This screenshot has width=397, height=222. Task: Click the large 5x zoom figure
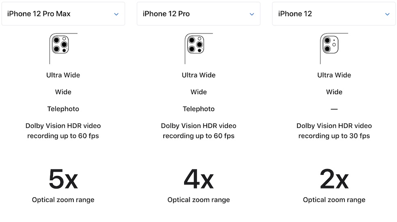[63, 179]
